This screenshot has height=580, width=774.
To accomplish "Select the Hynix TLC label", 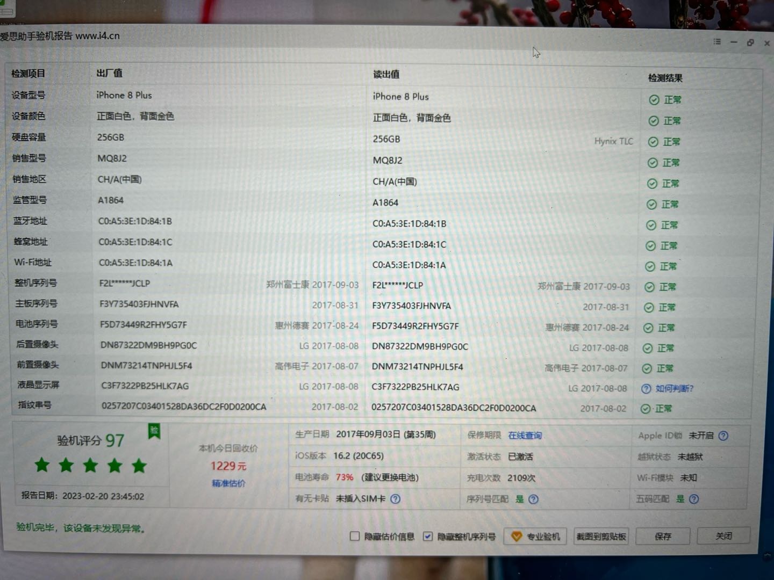I will point(613,141).
